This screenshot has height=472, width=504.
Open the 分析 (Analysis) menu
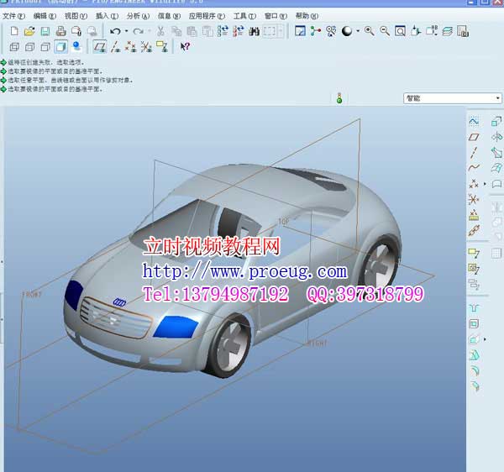tap(139, 16)
